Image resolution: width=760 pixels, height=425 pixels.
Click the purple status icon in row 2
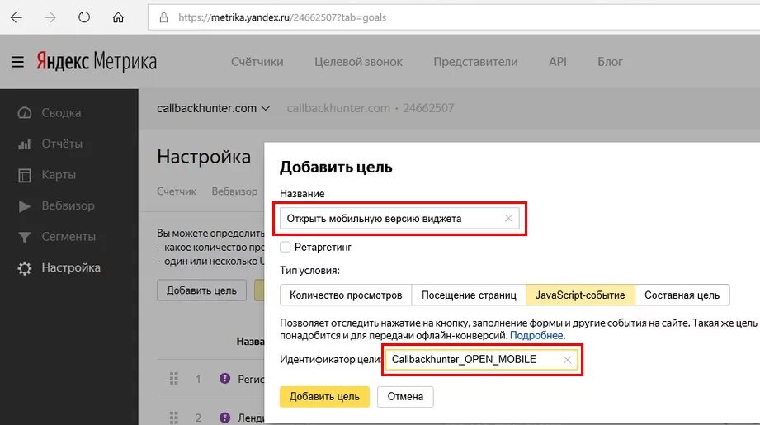225,418
